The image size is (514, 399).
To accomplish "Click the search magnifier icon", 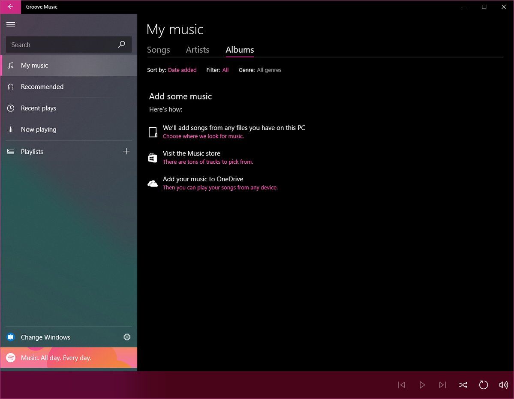I will pyautogui.click(x=122, y=45).
